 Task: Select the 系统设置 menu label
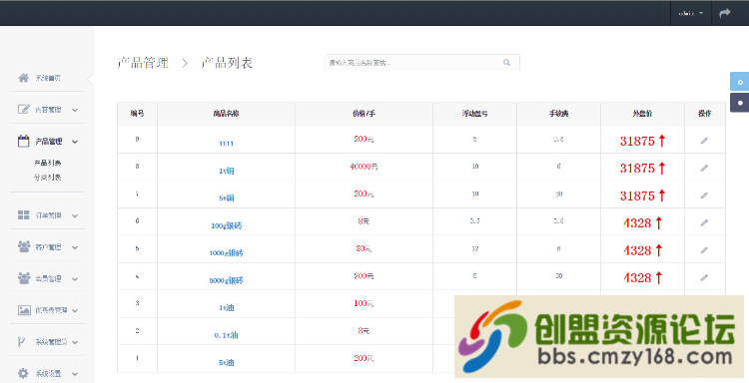point(48,373)
